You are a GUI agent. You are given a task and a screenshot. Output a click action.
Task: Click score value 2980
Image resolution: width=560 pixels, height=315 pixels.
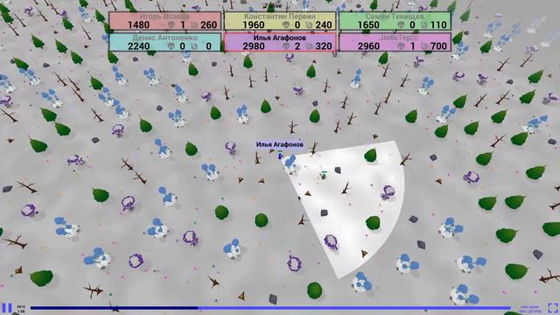(254, 46)
